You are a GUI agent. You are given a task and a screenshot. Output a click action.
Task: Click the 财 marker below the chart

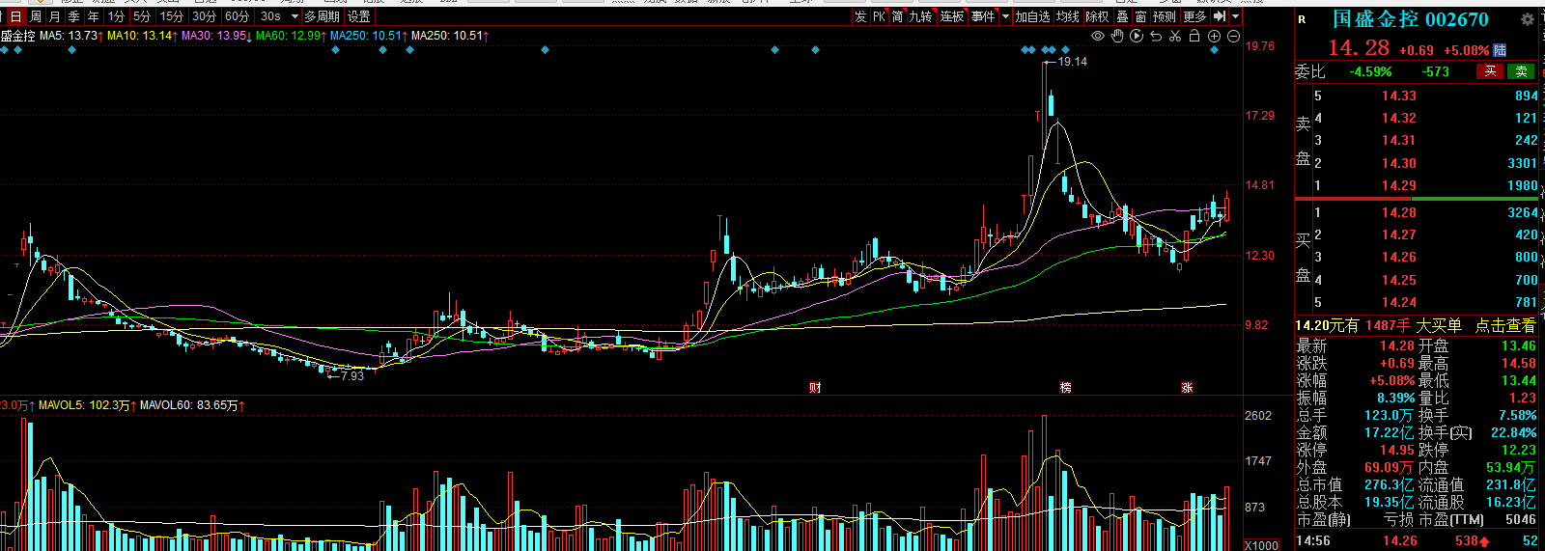[815, 387]
